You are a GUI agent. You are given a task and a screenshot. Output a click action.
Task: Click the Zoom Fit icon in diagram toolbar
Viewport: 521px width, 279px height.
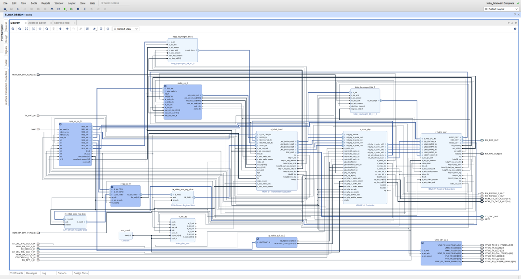click(x=27, y=29)
